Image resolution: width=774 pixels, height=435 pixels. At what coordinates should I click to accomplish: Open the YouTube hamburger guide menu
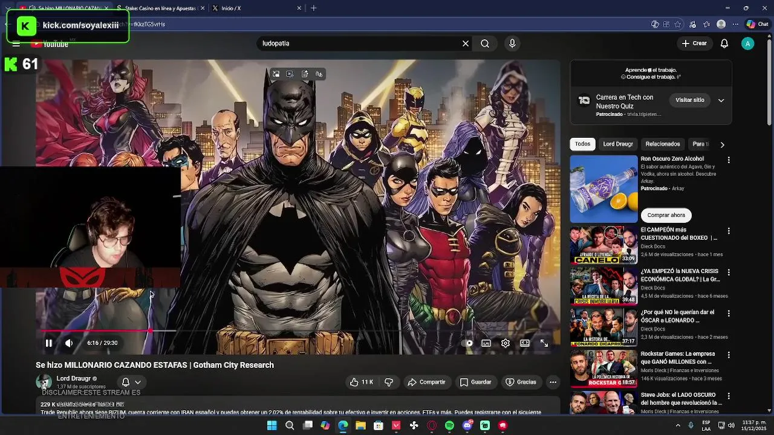(16, 43)
